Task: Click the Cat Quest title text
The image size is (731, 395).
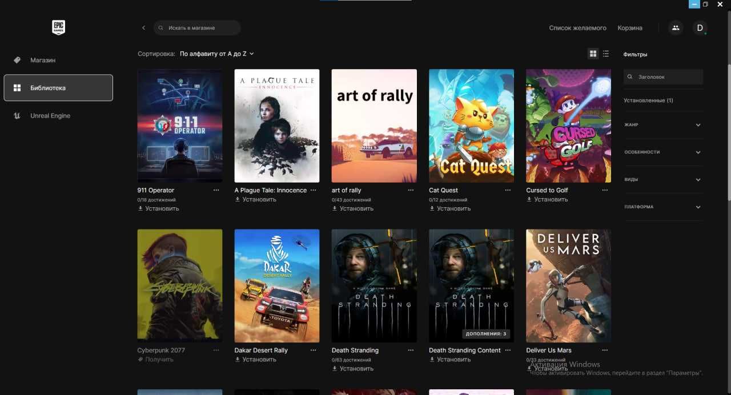Action: (444, 190)
